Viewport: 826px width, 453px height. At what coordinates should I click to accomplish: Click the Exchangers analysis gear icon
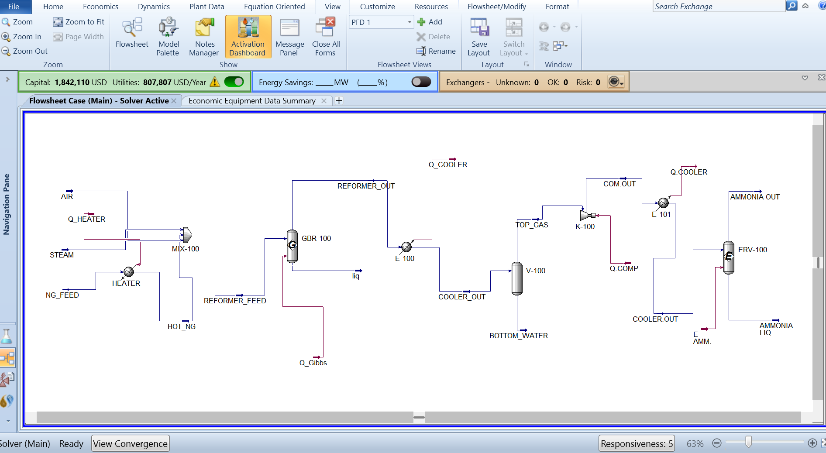[616, 82]
